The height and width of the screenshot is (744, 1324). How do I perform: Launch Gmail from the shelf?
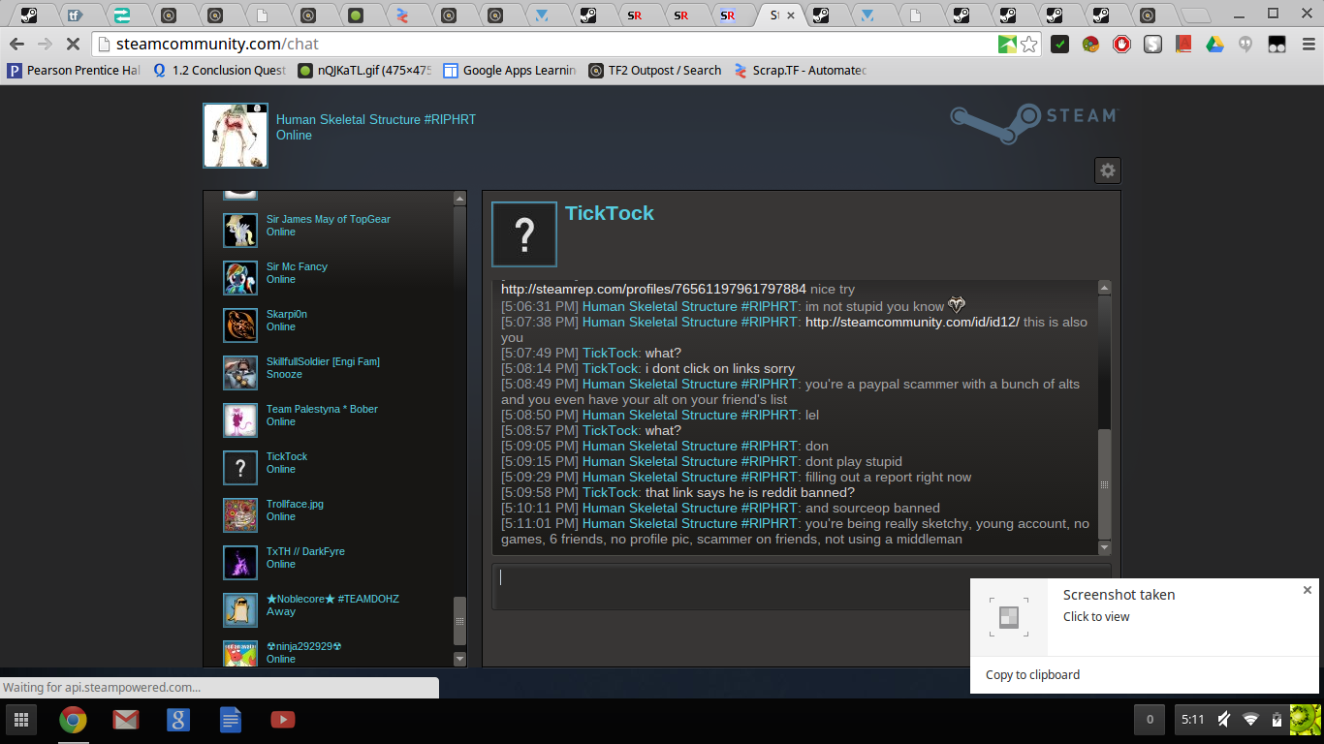(x=125, y=720)
